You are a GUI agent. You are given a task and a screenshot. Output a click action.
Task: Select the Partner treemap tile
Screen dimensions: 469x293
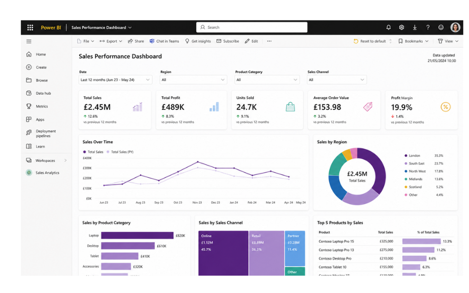pos(295,248)
